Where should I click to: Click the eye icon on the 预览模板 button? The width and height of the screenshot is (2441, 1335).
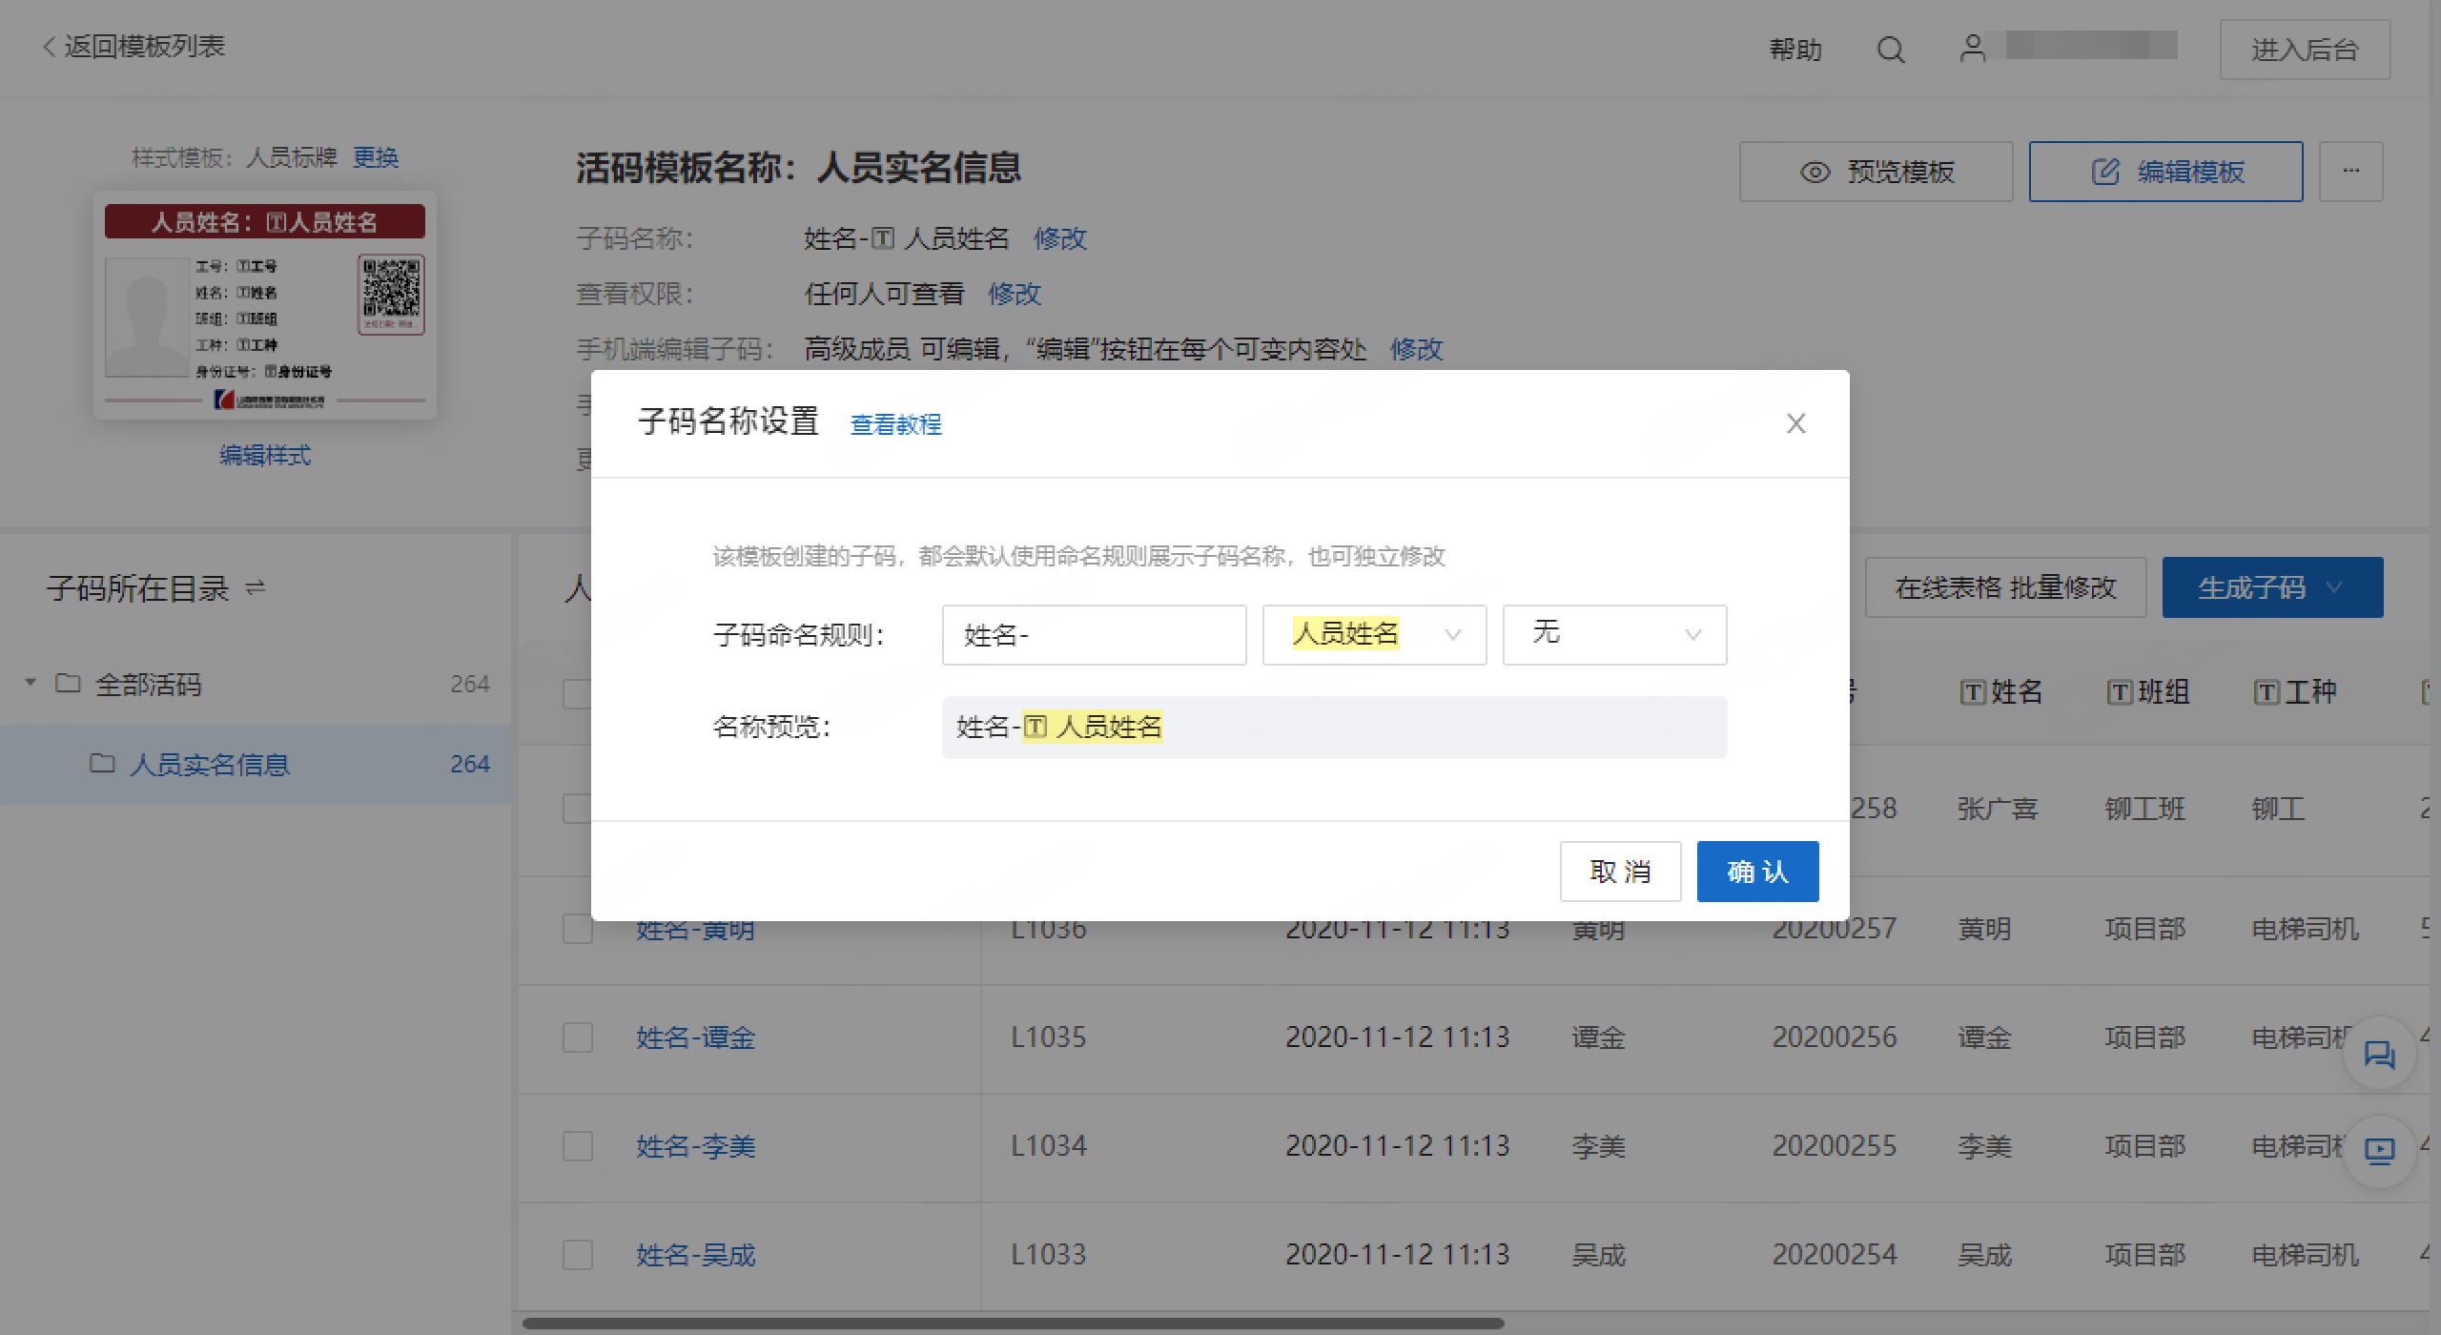[x=1815, y=173]
